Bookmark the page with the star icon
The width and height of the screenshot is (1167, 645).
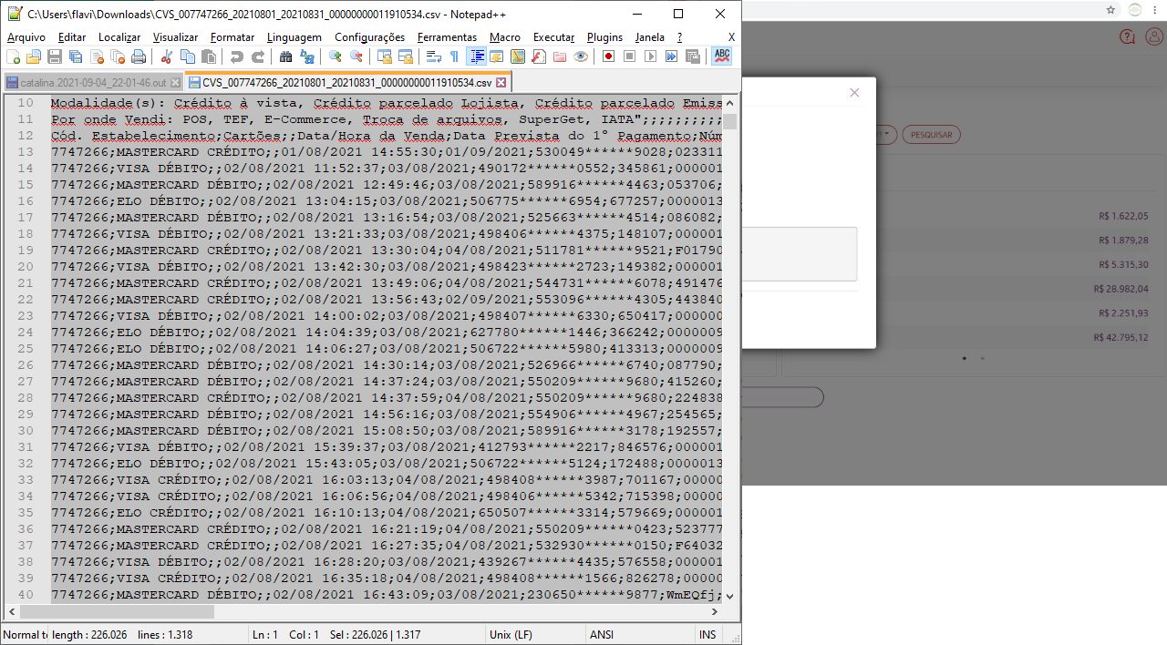[x=1110, y=10]
